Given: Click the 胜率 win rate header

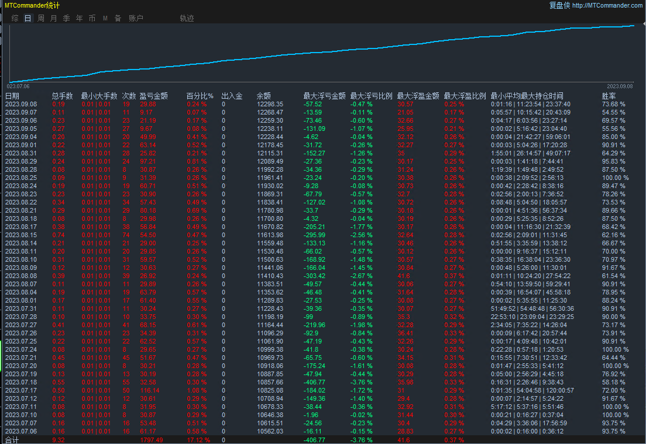Looking at the screenshot, I should [x=609, y=96].
